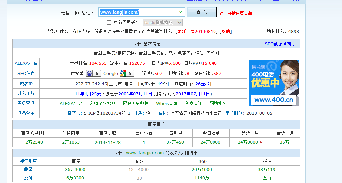Click 站长排名: 4898 text
This screenshot has height=183, width=342.
[x=283, y=32]
